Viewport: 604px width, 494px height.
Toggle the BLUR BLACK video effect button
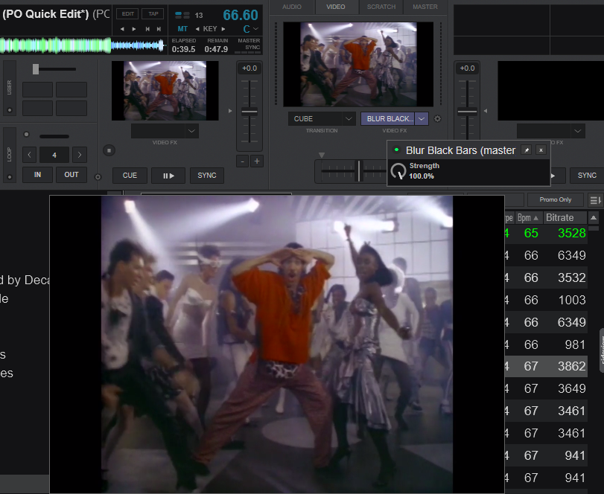tap(389, 119)
